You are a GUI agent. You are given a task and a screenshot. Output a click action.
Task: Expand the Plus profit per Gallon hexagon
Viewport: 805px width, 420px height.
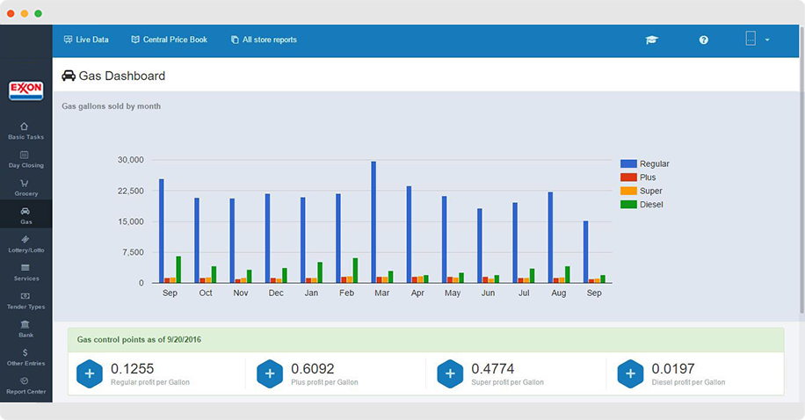coord(270,373)
